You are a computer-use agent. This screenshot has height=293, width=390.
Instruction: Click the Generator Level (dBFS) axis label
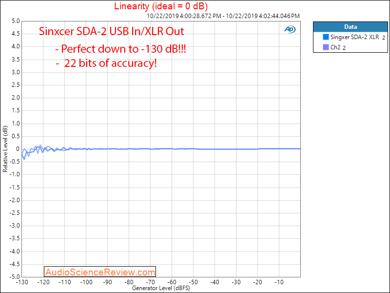coord(161,288)
